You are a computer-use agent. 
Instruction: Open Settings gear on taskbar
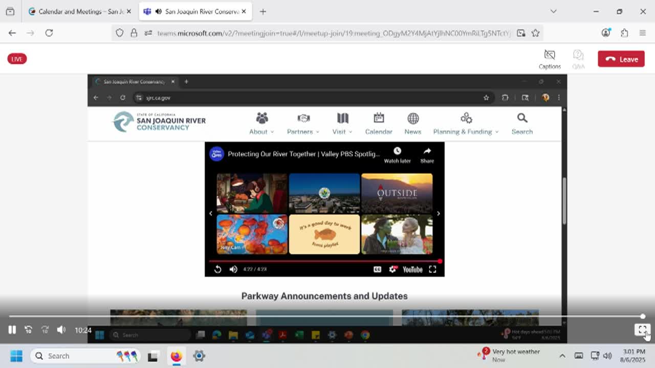199,356
